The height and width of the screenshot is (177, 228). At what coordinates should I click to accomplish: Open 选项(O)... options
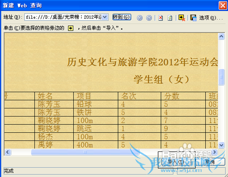click(211, 18)
